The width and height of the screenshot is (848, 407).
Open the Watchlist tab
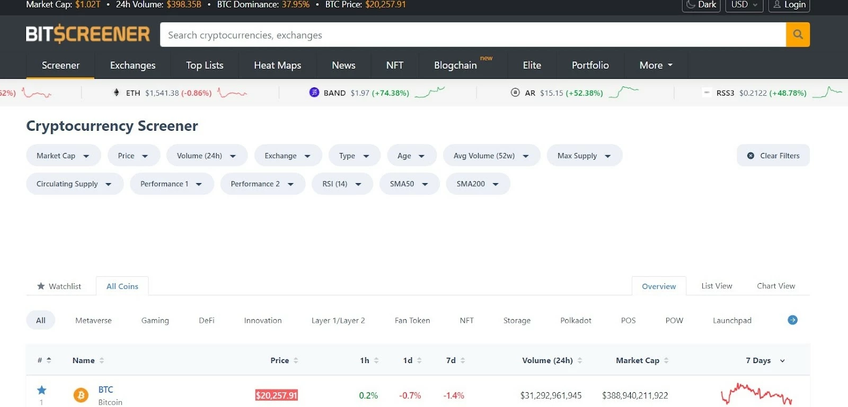(59, 286)
